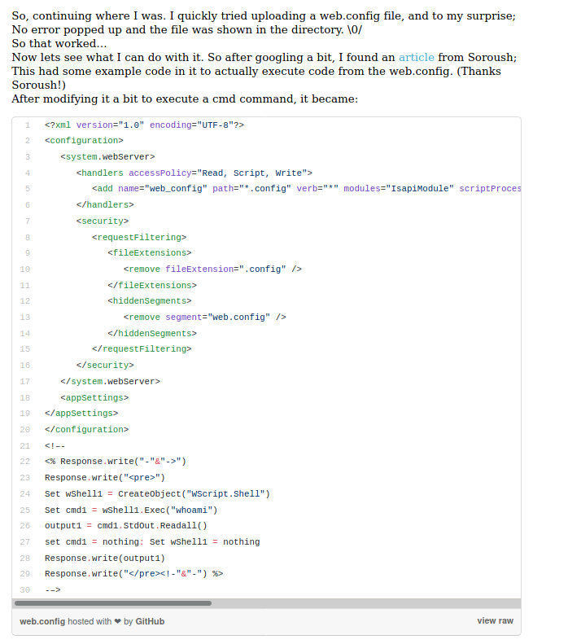Image resolution: width=568 pixels, height=644 pixels.
Task: Open the web.config gist file link
Action: tap(42, 621)
